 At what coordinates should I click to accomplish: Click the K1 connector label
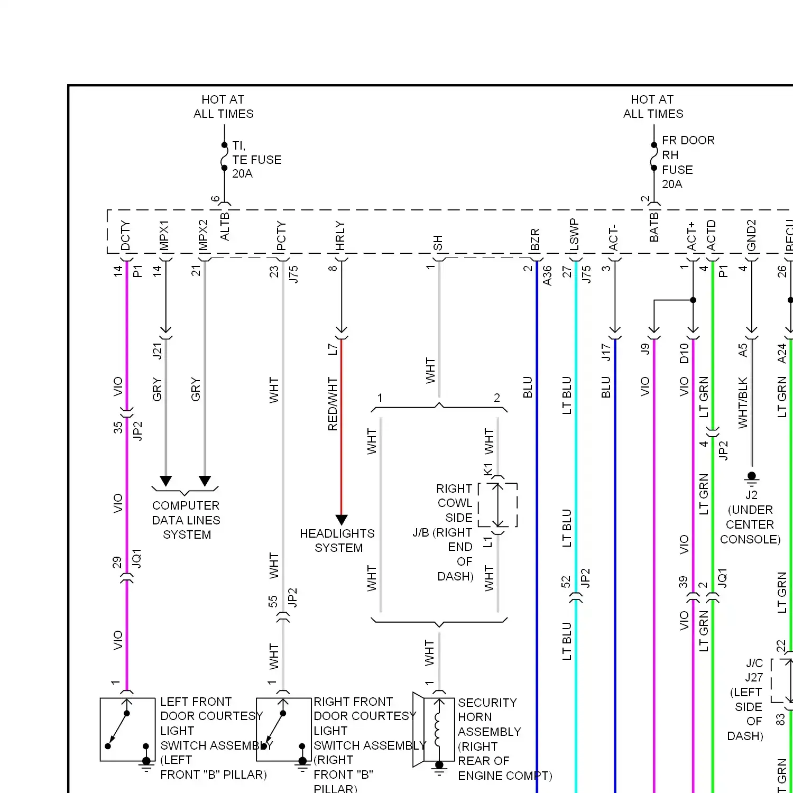[x=488, y=469]
